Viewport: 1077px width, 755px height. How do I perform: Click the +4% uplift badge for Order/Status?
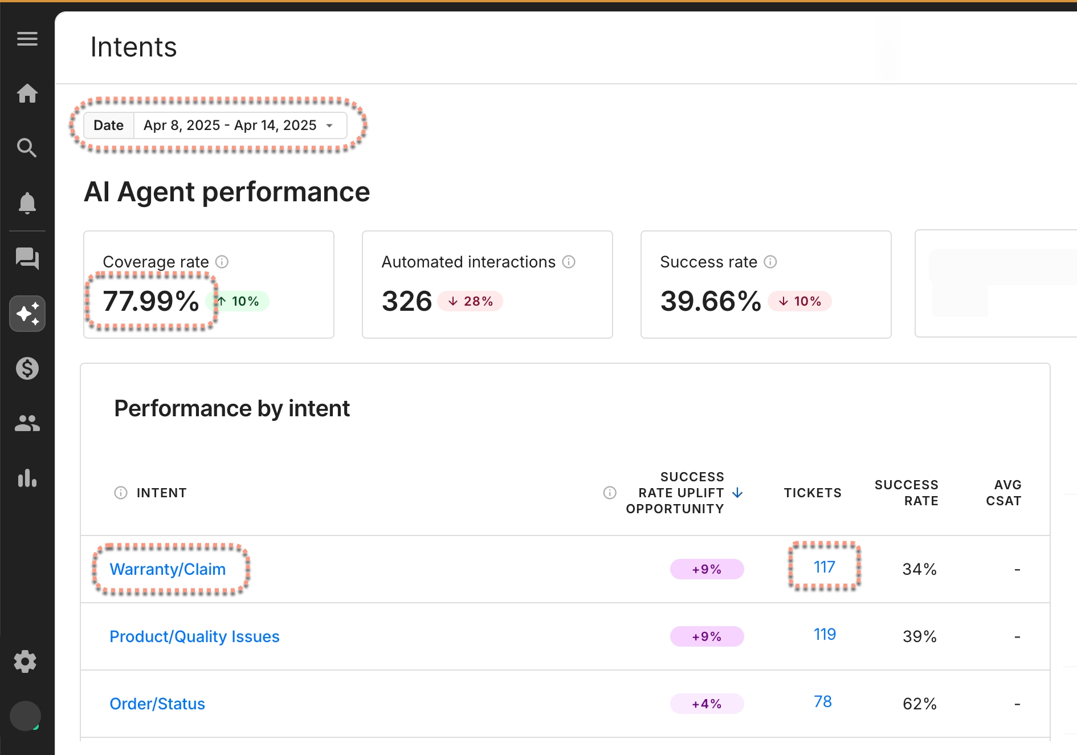pyautogui.click(x=707, y=704)
